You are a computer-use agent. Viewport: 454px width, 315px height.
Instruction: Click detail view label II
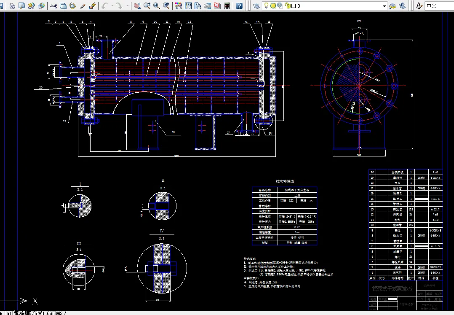tap(163, 180)
